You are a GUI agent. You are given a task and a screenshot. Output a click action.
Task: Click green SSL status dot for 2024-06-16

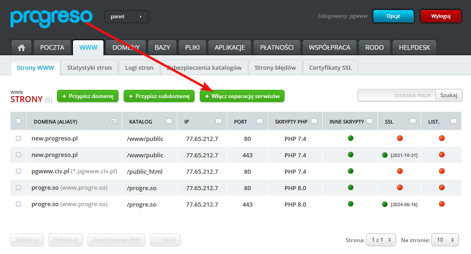385,204
